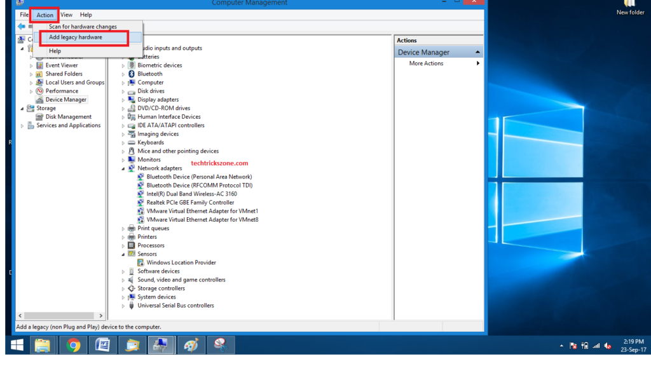
Task: Click the Event Viewer icon
Action: (x=39, y=65)
